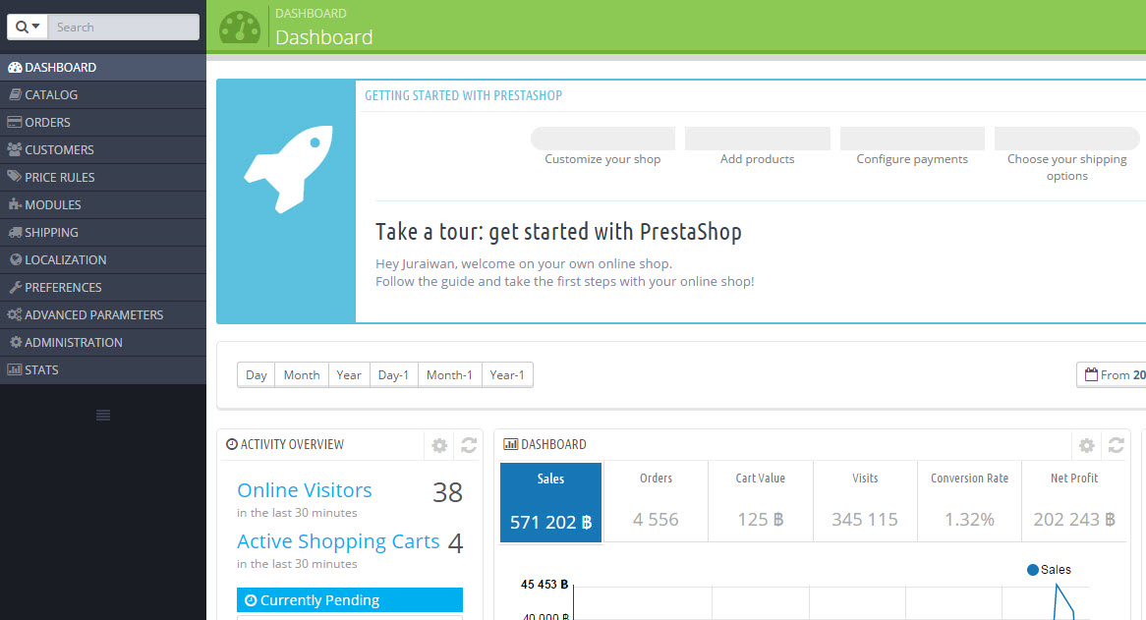Refresh the Dashboard trends panel
The width and height of the screenshot is (1146, 620).
coord(1117,445)
